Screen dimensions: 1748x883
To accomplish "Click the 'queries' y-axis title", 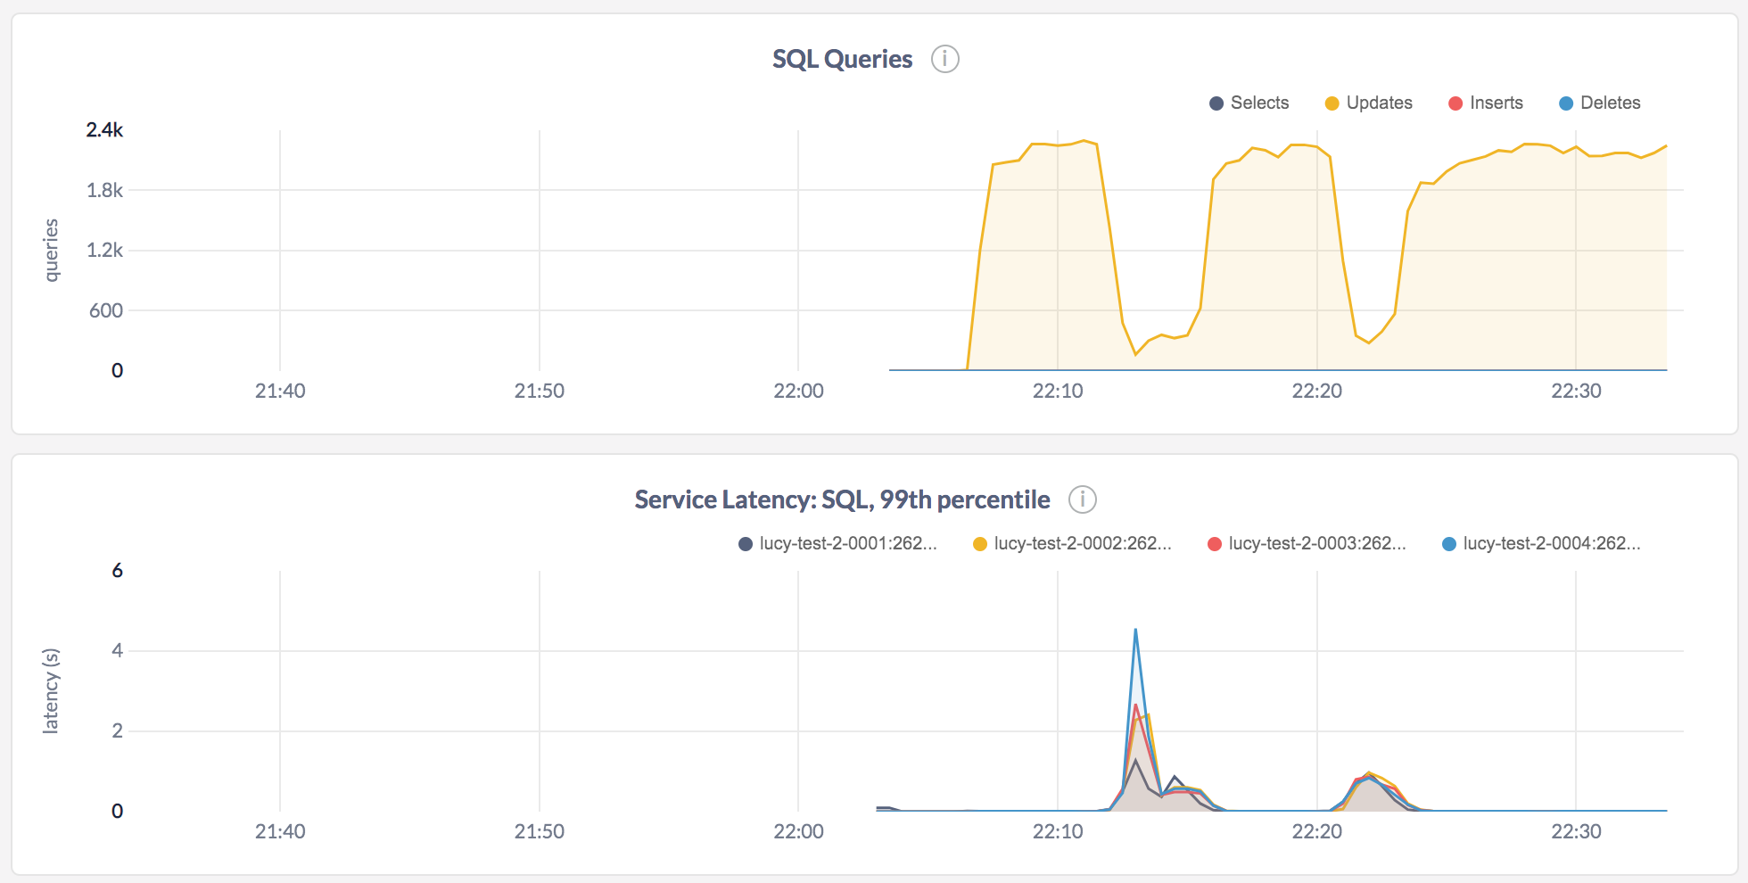I will [x=52, y=251].
